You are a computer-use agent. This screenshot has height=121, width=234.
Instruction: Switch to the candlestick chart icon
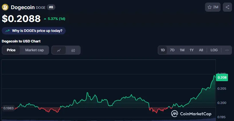pyautogui.click(x=73, y=50)
